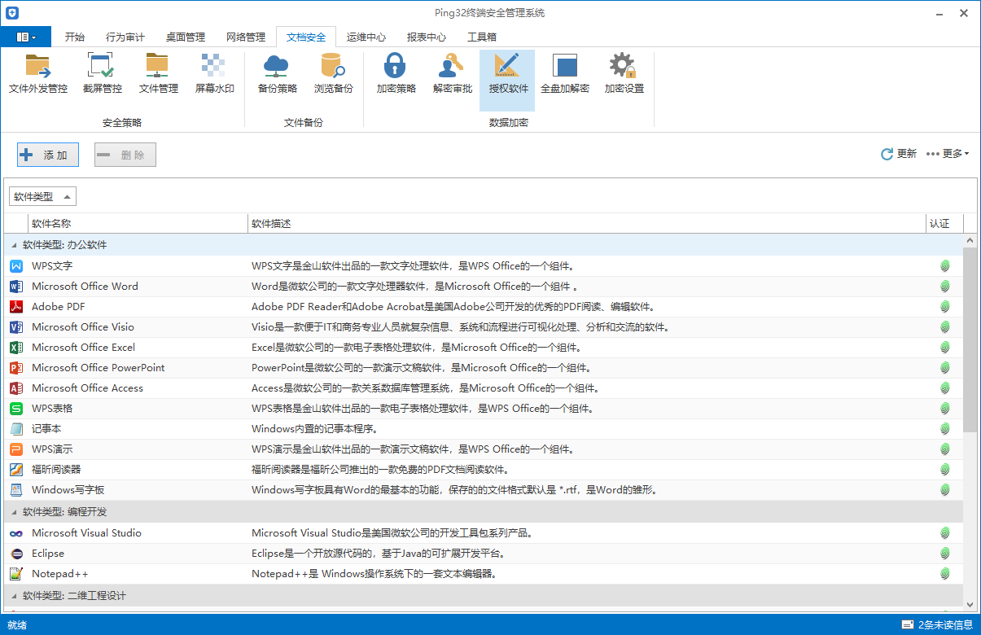Open the 行为审计 ribbon tab
This screenshot has height=635, width=981.
[125, 37]
